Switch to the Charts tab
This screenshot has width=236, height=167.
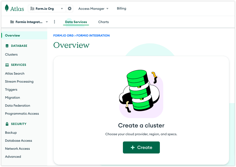tap(103, 22)
